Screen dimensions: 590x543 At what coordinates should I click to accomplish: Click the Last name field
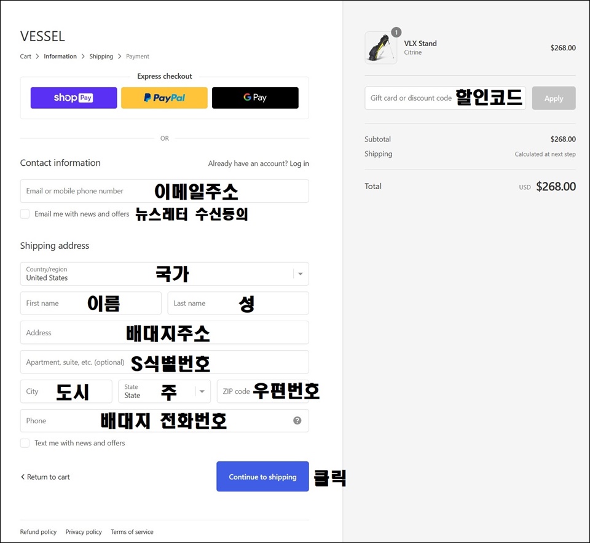point(238,303)
